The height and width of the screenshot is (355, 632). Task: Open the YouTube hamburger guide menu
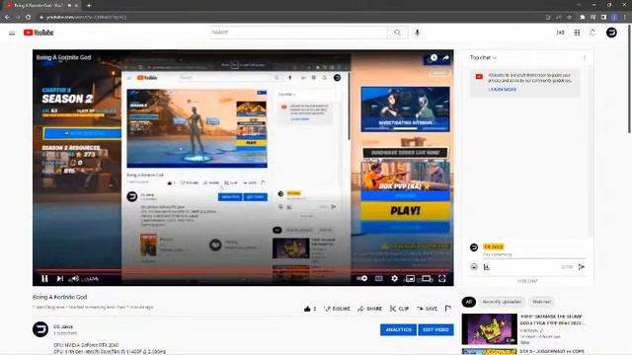click(12, 33)
